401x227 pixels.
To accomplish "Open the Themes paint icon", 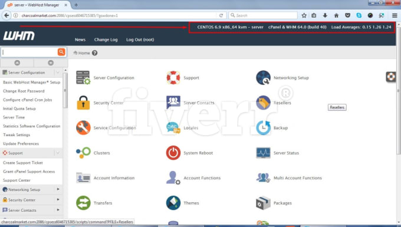I will [173, 203].
